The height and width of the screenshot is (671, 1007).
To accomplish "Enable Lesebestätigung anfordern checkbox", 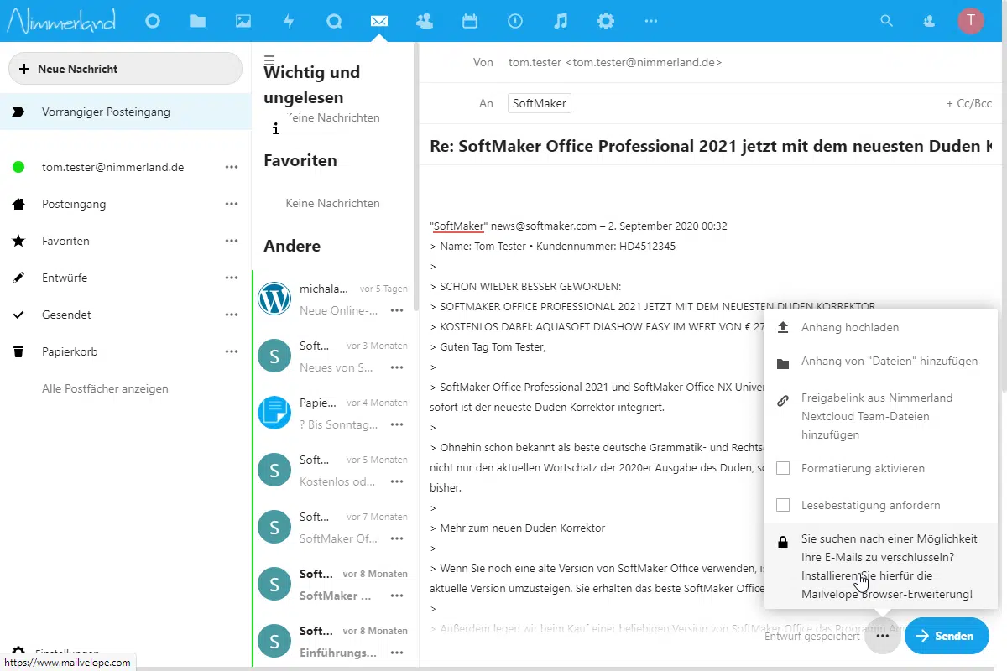I will (783, 505).
